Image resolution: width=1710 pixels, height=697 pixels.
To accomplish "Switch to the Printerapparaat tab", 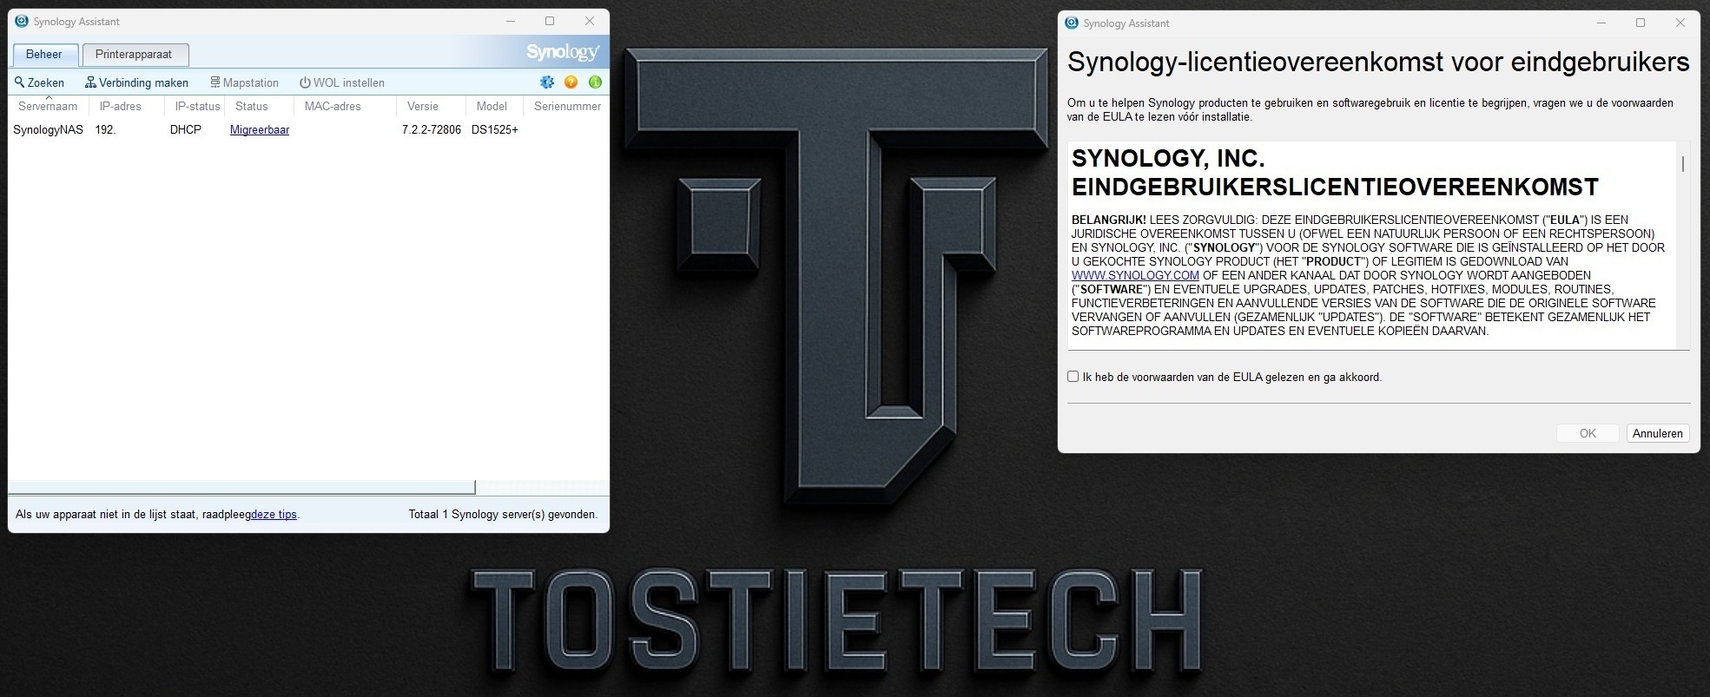I will click(134, 54).
